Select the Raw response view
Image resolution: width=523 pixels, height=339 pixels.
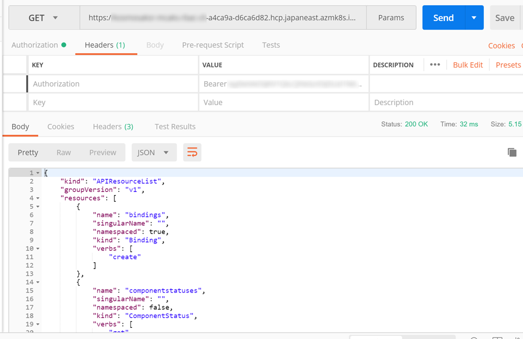(x=64, y=153)
